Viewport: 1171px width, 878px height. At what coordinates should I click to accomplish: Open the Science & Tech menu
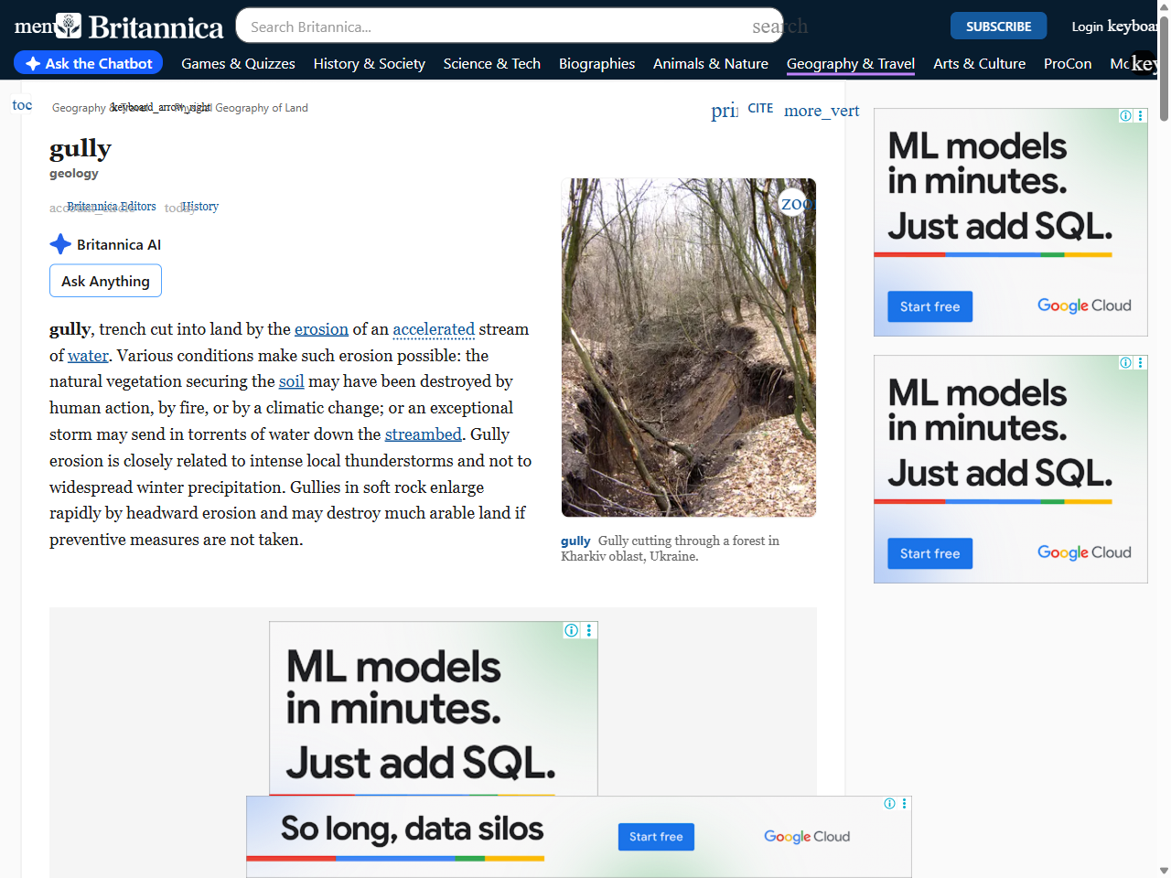(491, 64)
